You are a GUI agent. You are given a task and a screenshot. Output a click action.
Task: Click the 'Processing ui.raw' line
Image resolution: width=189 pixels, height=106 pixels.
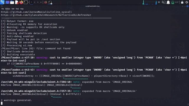[x=17, y=45]
